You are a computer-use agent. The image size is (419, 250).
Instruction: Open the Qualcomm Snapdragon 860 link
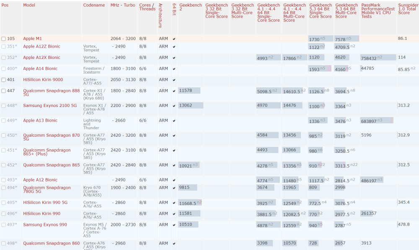51,243
